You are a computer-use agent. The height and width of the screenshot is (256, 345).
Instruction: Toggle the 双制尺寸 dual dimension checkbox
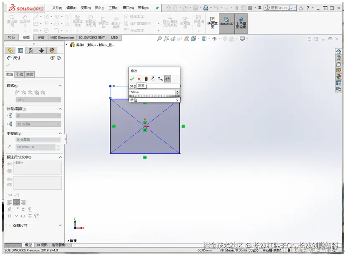tap(8, 225)
